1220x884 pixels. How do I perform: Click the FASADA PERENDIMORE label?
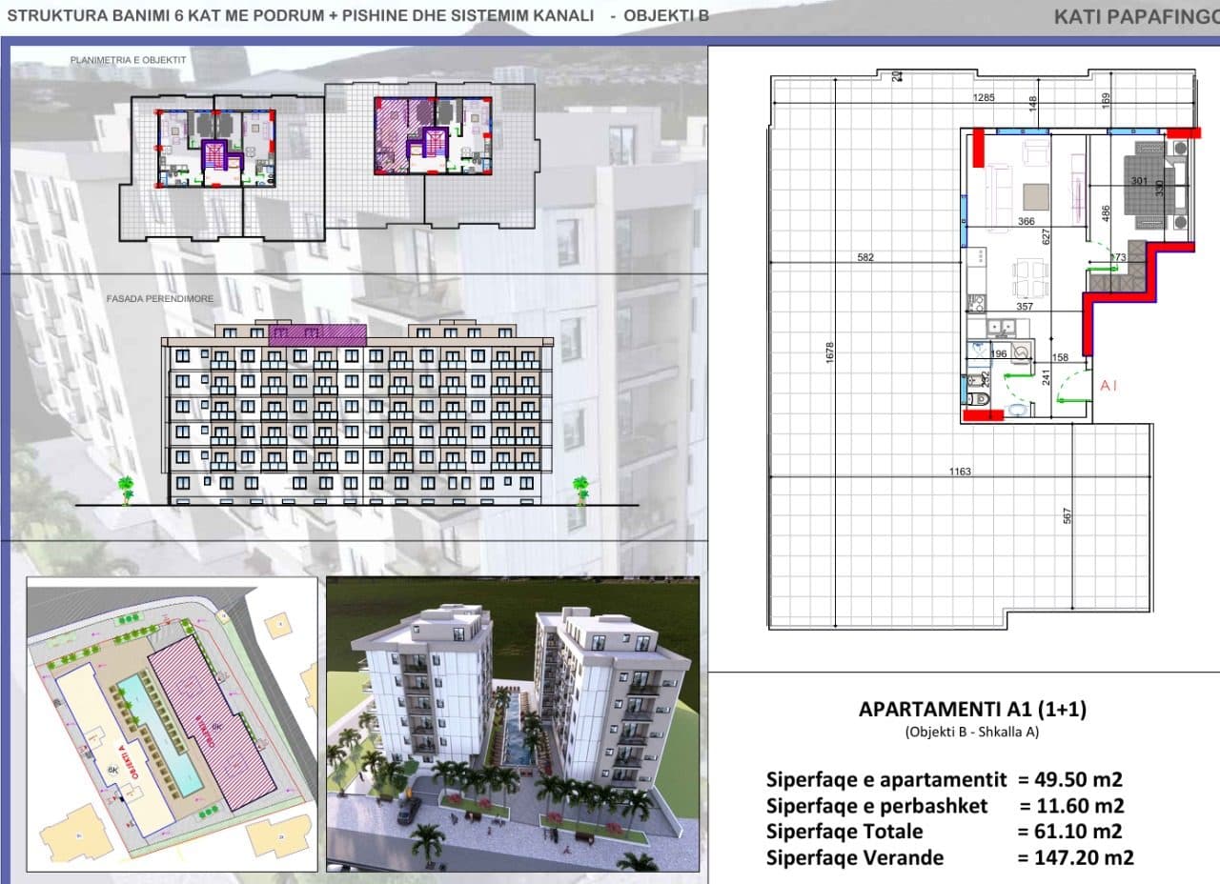pyautogui.click(x=160, y=299)
